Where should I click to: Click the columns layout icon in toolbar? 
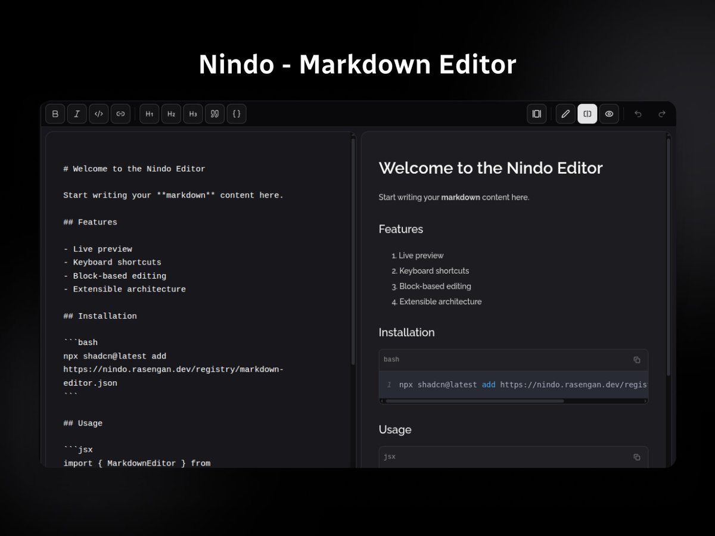pyautogui.click(x=537, y=114)
